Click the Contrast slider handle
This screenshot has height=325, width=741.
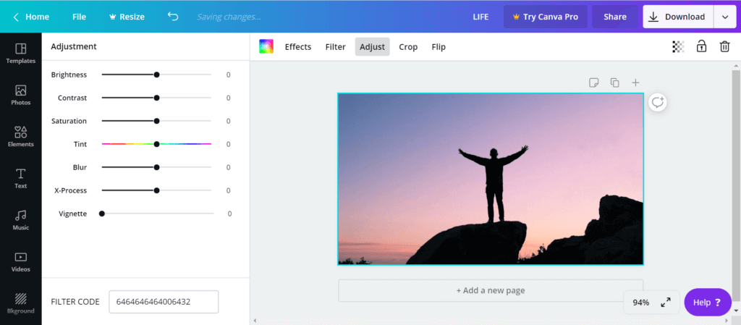[x=156, y=98]
